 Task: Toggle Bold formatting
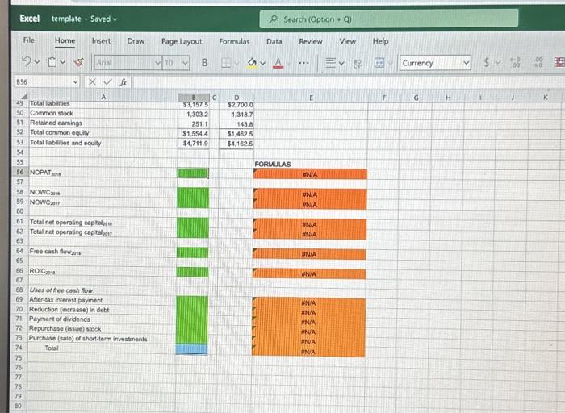[x=205, y=63]
